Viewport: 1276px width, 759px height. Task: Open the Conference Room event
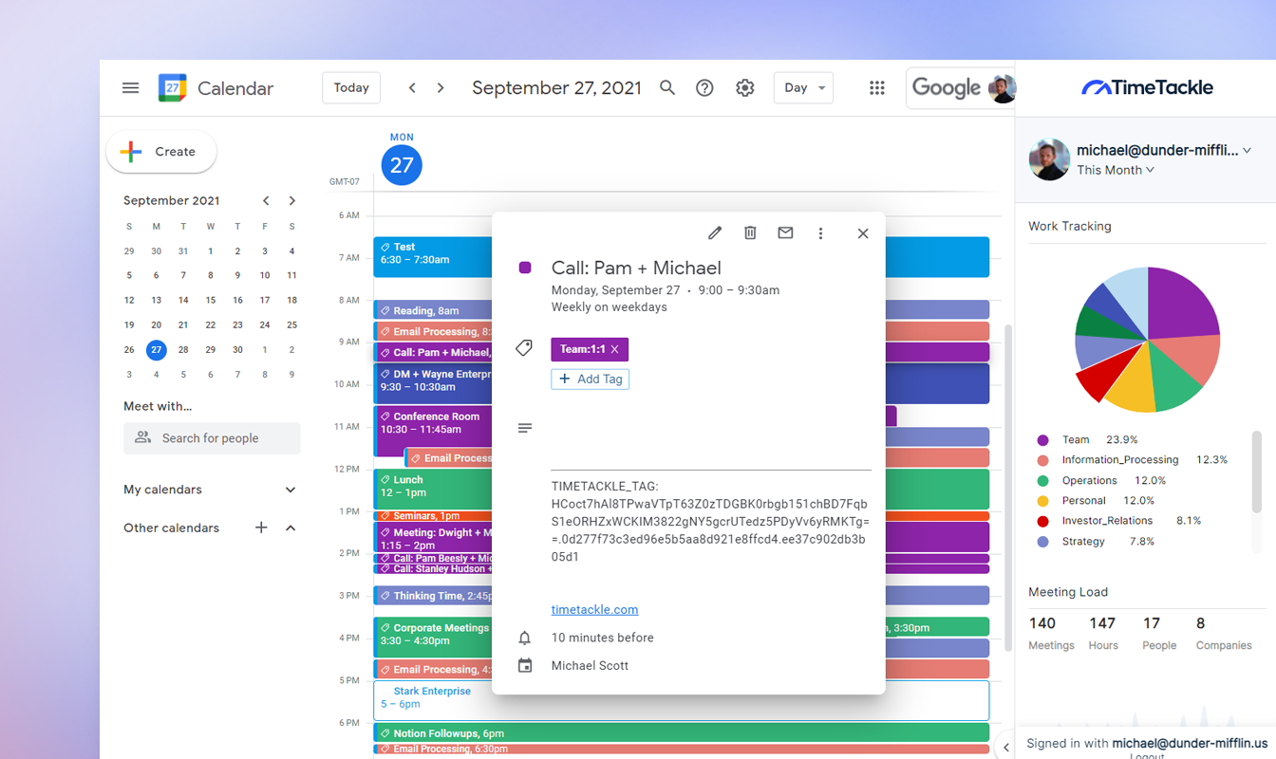point(433,427)
